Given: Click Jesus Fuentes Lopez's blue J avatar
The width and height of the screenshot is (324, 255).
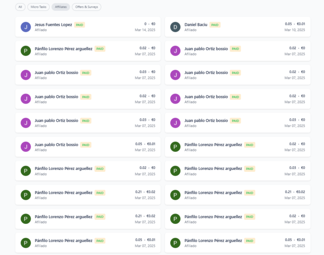Looking at the screenshot, I should (x=26, y=27).
